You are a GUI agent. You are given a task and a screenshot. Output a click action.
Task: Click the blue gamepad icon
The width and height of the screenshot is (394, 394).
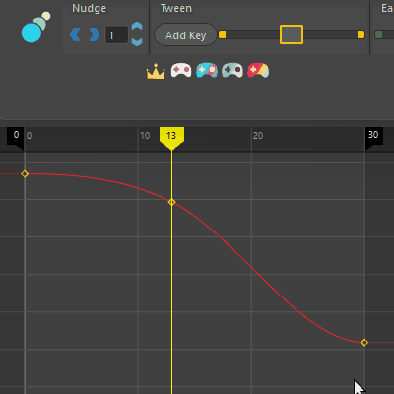pyautogui.click(x=207, y=70)
